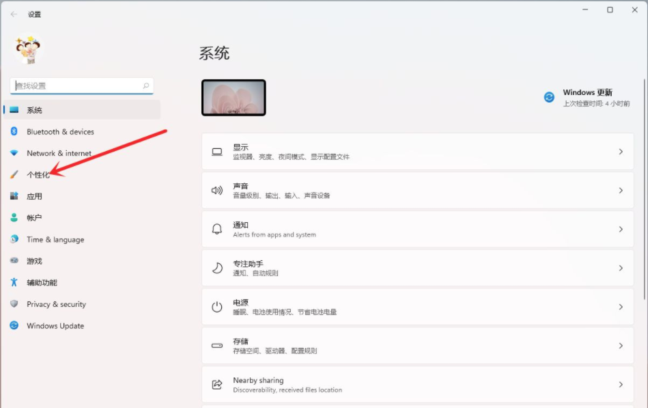Open the 应用 section
648x408 pixels.
tap(82, 196)
